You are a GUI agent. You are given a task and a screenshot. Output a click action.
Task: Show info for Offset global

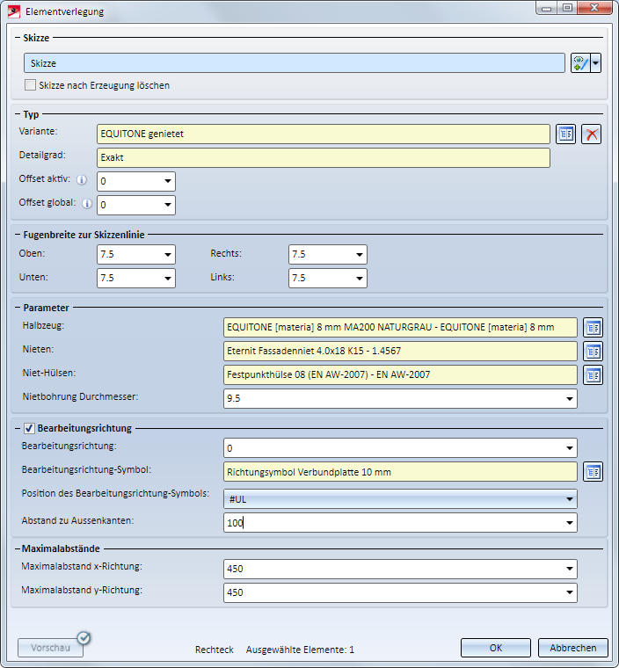point(87,204)
